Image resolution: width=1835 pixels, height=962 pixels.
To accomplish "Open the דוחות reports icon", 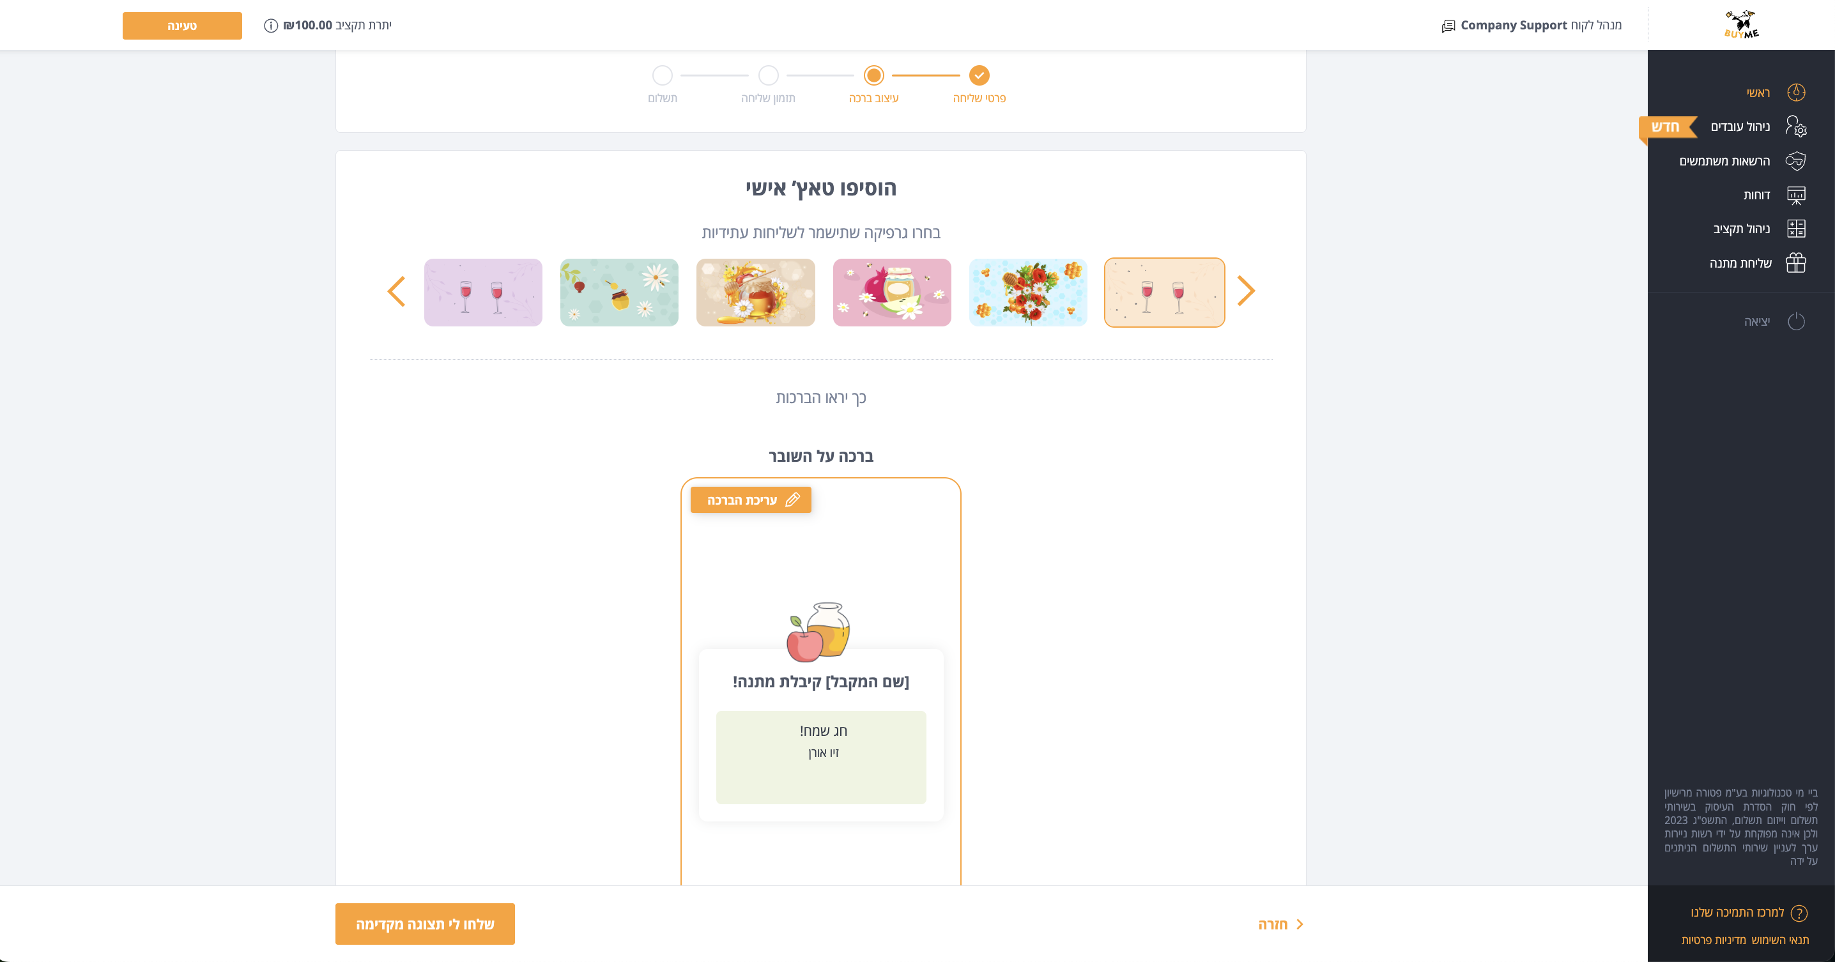I will (x=1796, y=195).
